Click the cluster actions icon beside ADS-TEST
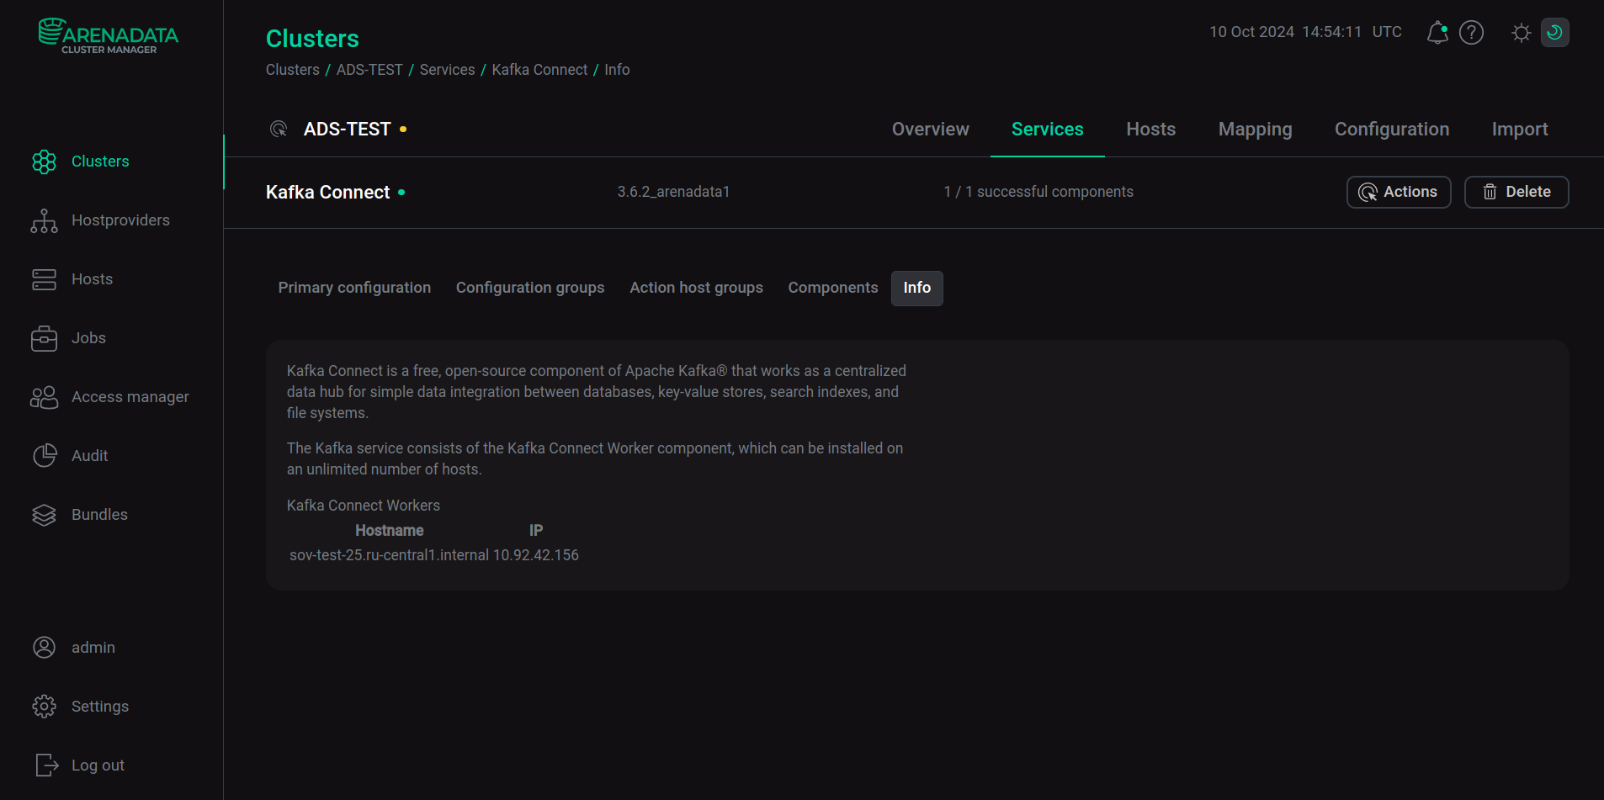 279,129
